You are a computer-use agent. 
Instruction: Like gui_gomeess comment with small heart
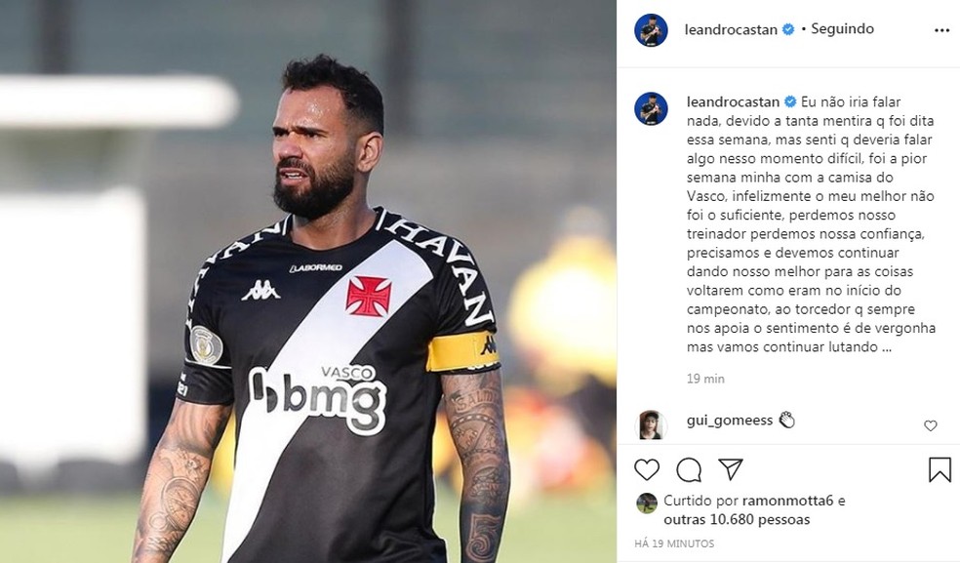click(931, 425)
